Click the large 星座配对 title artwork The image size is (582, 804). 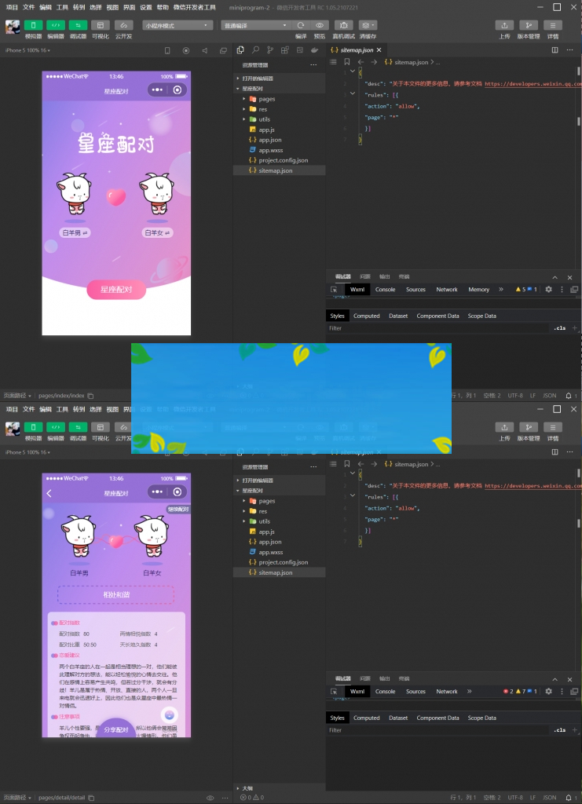(116, 144)
